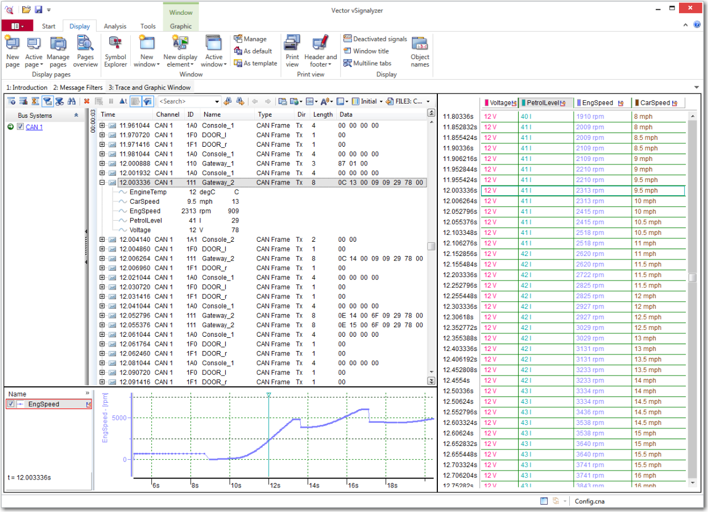Sort the trace by the Time column header

coord(108,115)
